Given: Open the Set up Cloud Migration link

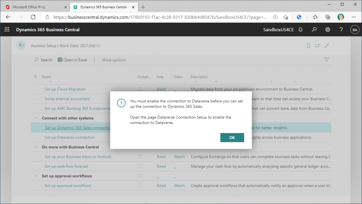Looking at the screenshot, I should click(65, 89).
